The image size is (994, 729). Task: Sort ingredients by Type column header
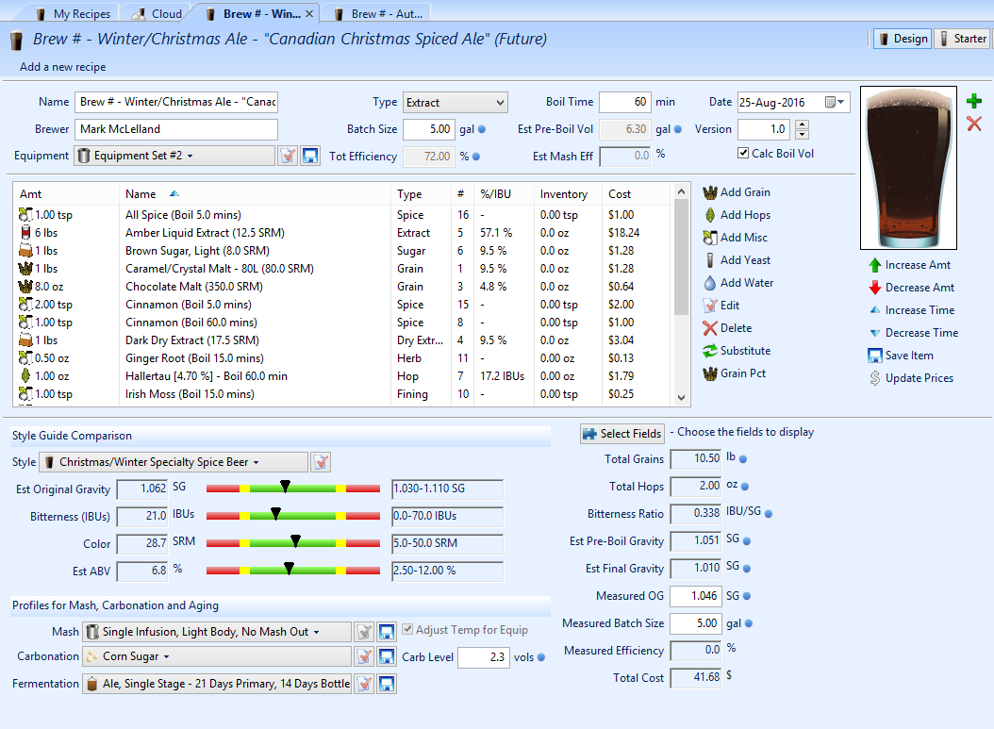pos(421,194)
